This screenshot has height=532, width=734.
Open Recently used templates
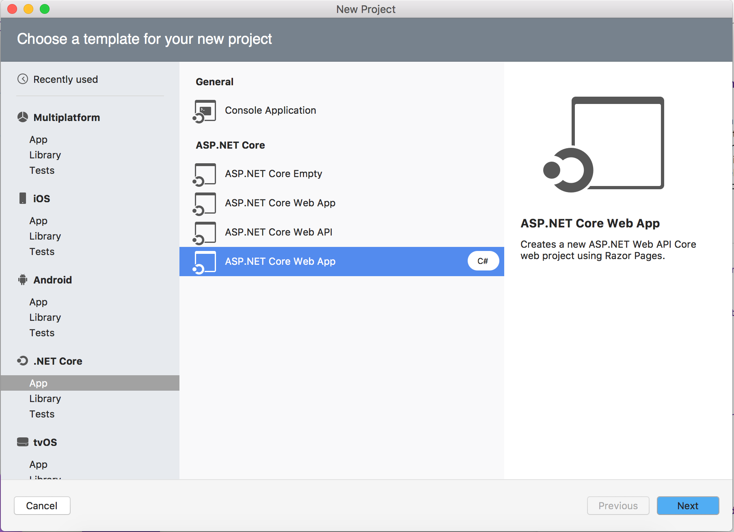(65, 79)
